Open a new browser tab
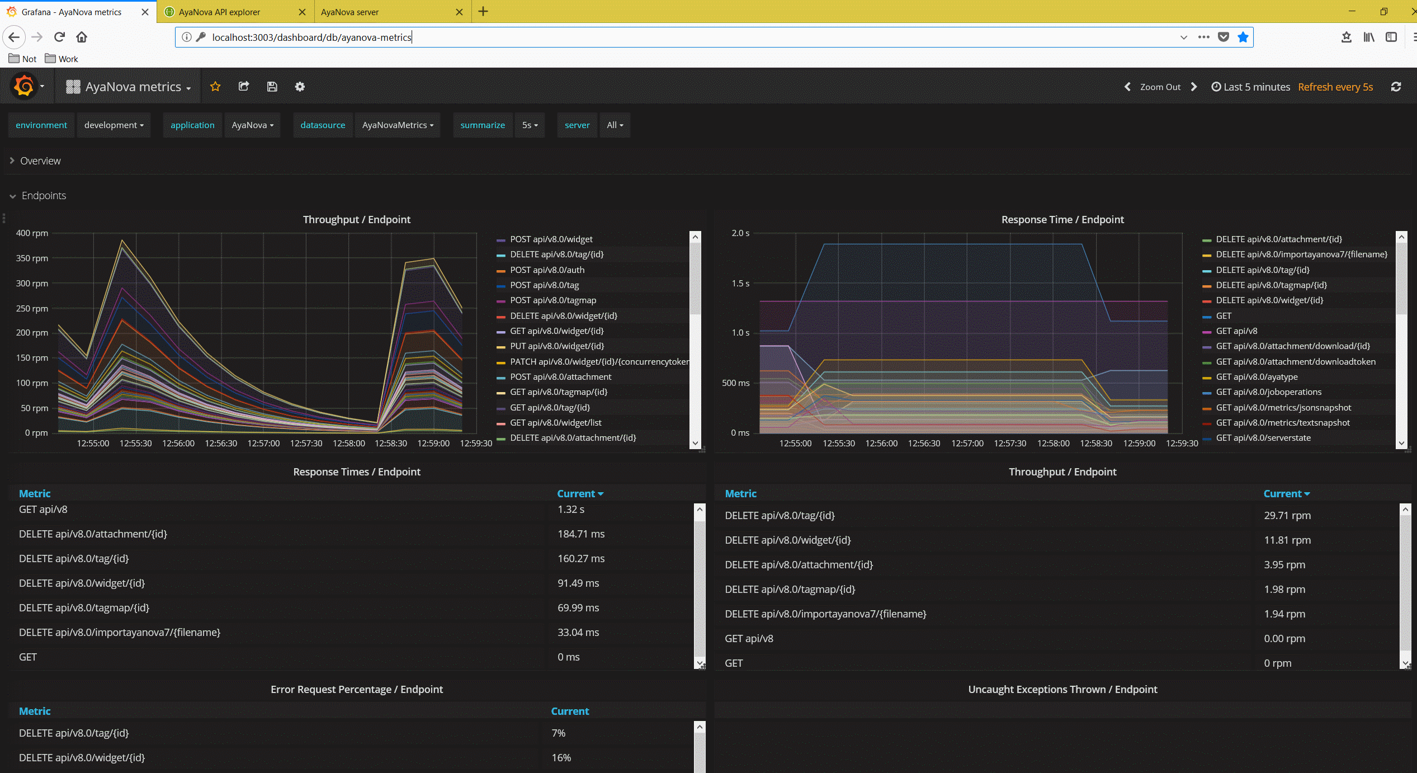Image resolution: width=1417 pixels, height=773 pixels. click(x=483, y=11)
